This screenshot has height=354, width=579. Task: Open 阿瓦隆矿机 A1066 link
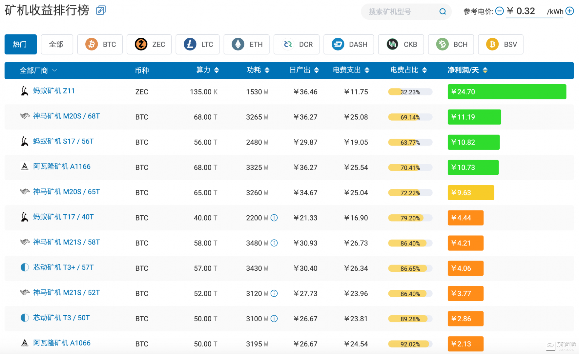tap(62, 343)
